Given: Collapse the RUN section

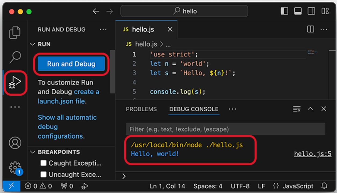Looking at the screenshot, I should (33, 44).
